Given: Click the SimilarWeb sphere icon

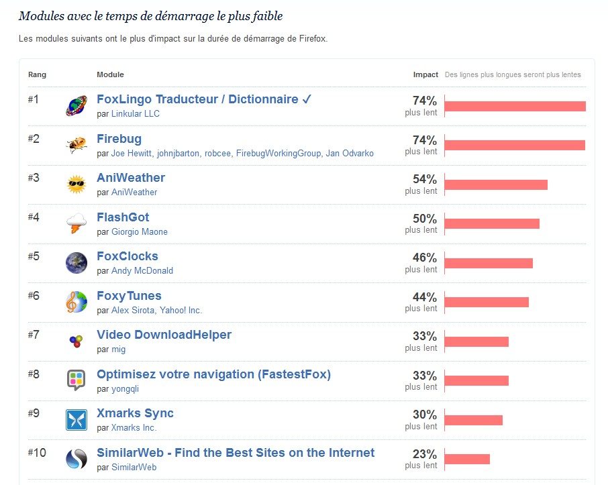Looking at the screenshot, I should tap(77, 459).
